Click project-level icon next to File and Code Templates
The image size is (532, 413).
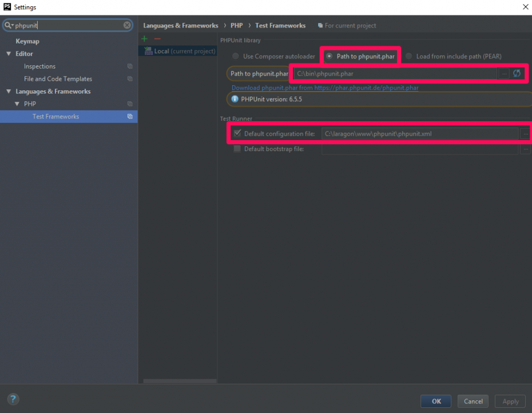tap(130, 79)
